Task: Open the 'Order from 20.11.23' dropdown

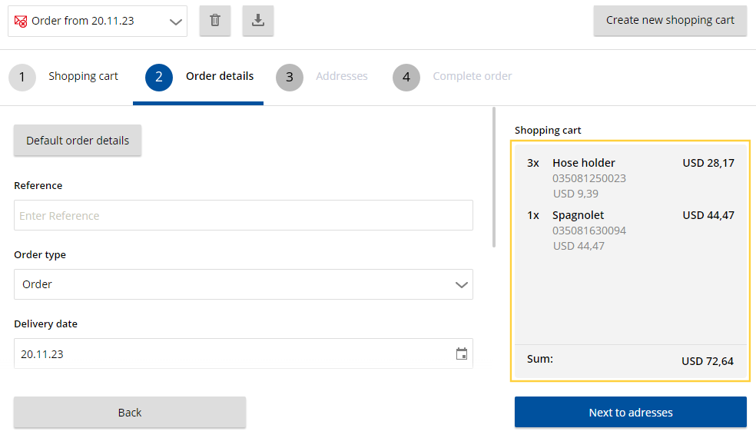Action: tap(98, 22)
